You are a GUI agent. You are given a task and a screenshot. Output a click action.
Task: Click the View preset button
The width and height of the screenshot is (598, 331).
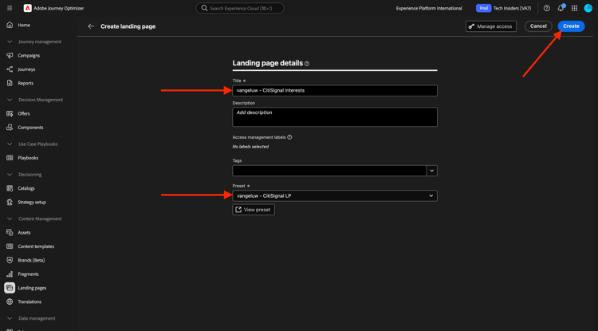coord(254,209)
